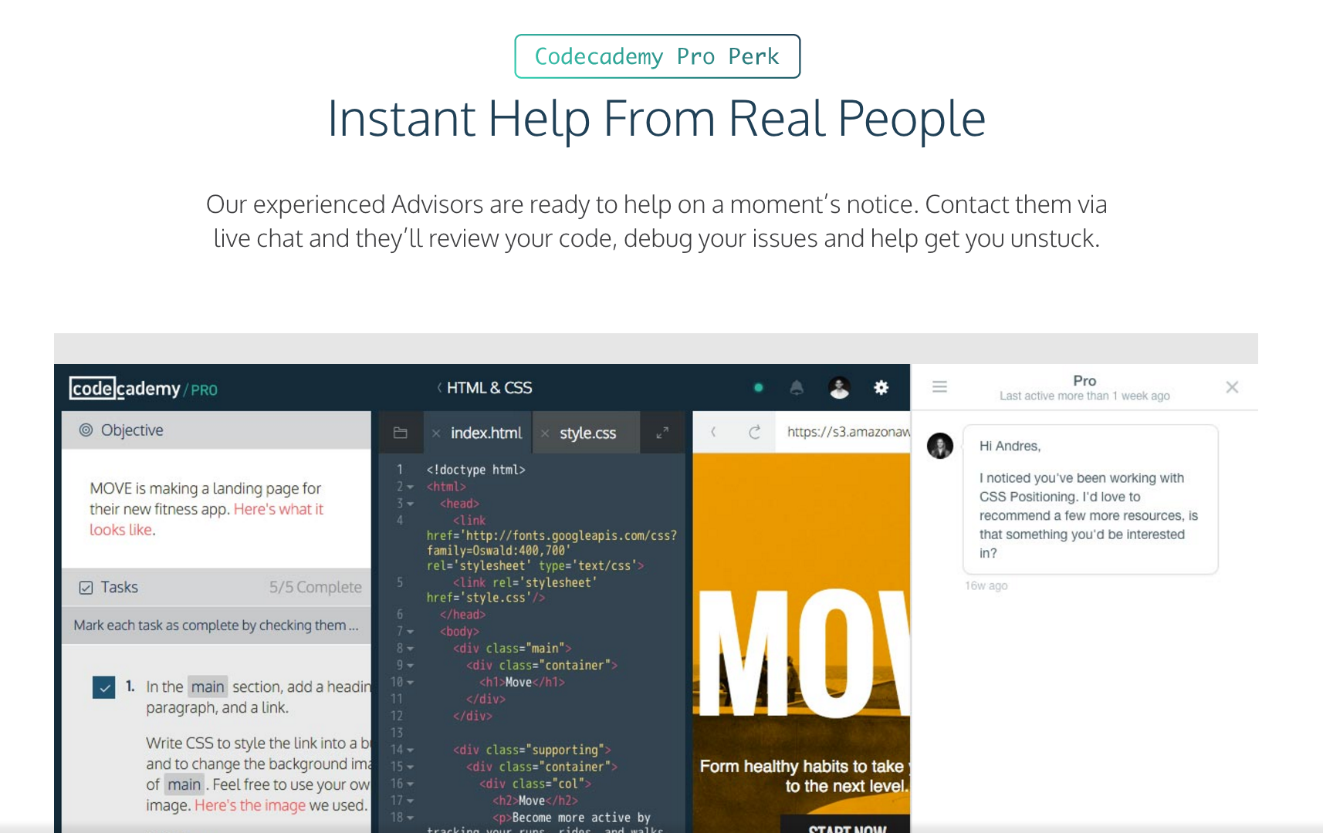Expand the code editor to fullscreen
Screen dimensions: 1323x833
[x=662, y=433]
